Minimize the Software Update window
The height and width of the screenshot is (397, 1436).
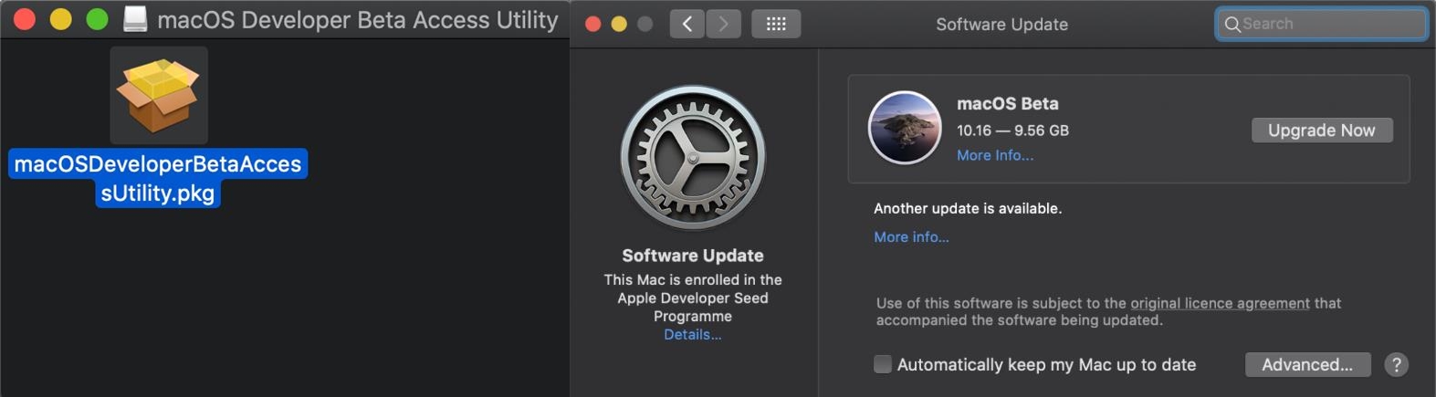(x=619, y=24)
